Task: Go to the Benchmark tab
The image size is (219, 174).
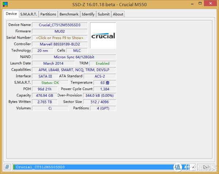Action: pos(69,14)
